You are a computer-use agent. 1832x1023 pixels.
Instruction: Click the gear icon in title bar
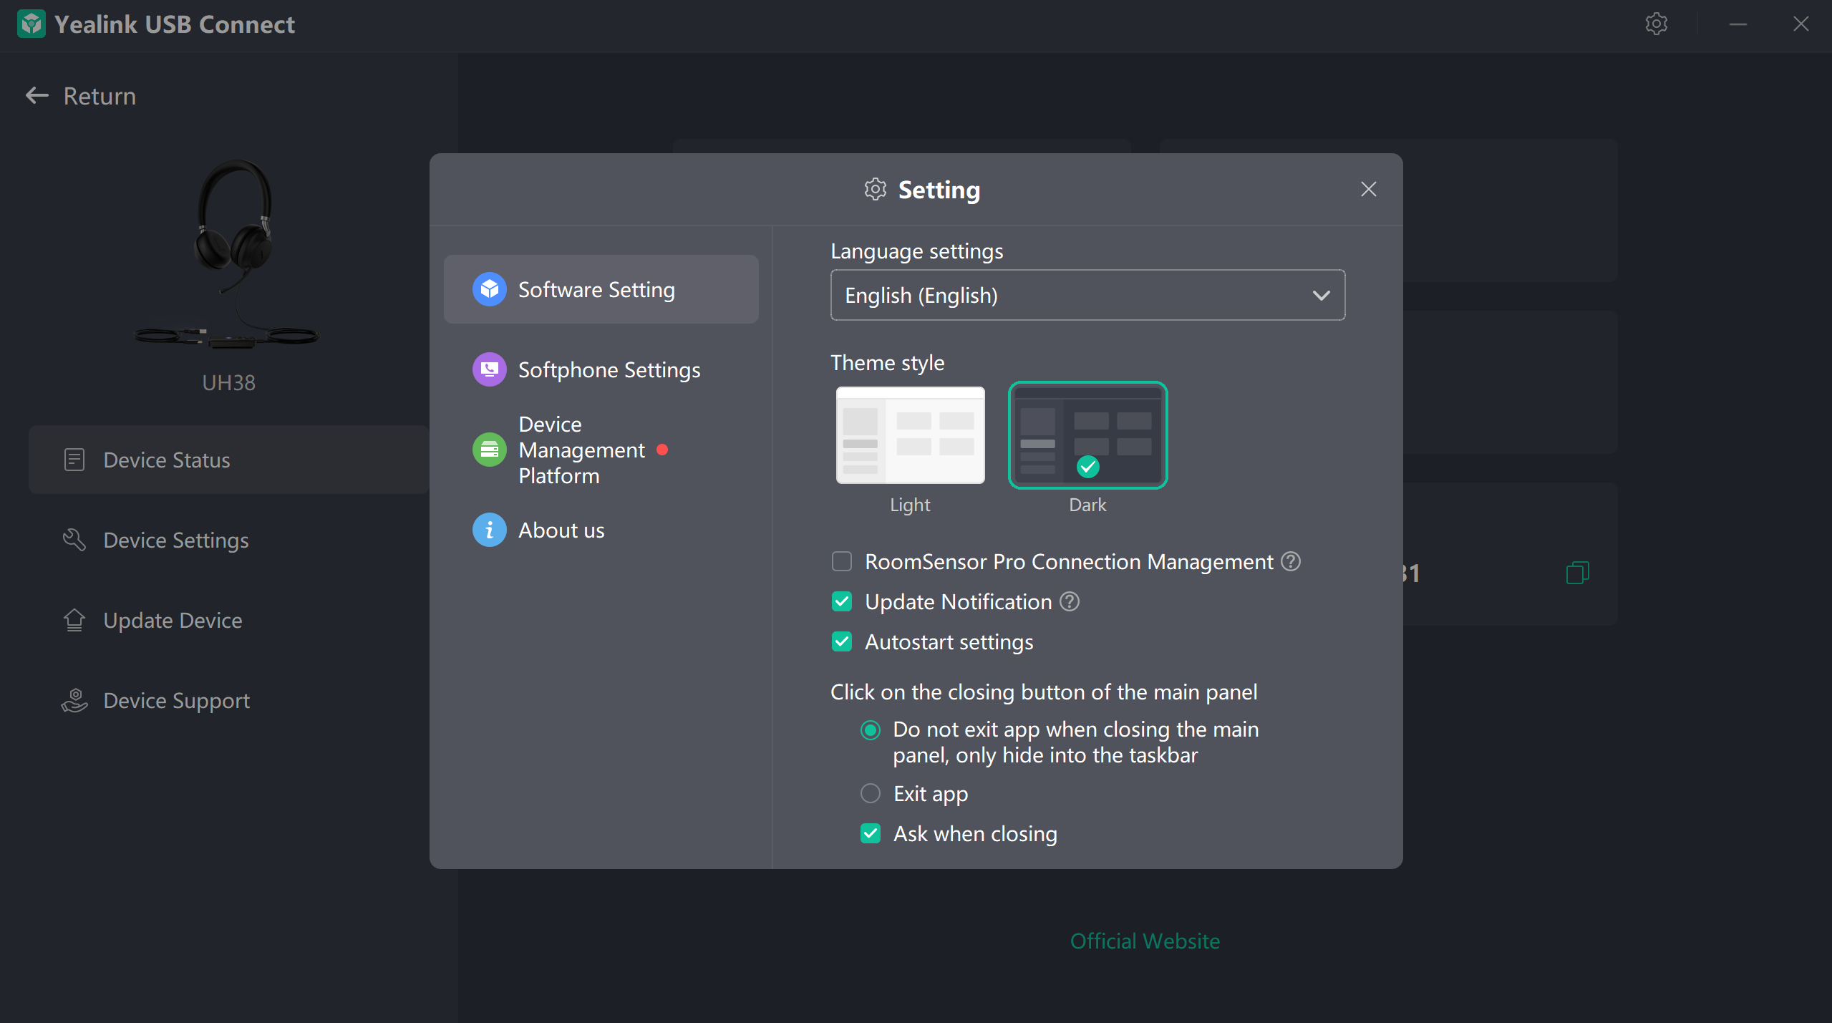[1656, 24]
